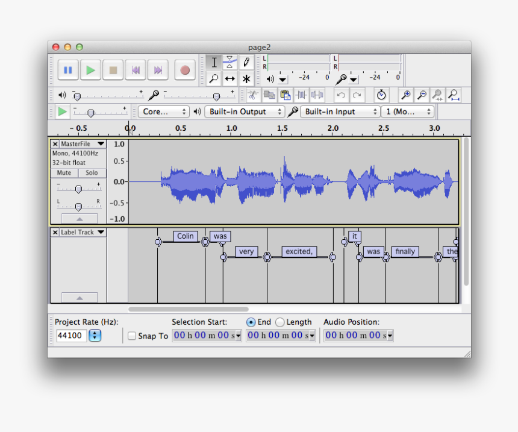Click the 'very' label

(x=246, y=252)
